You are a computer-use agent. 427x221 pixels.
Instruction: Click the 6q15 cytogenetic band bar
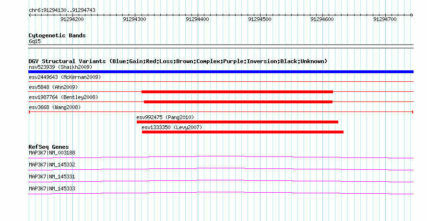(x=221, y=46)
